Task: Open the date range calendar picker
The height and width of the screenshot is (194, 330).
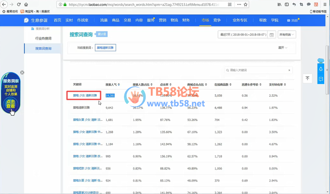Action: click(272, 35)
